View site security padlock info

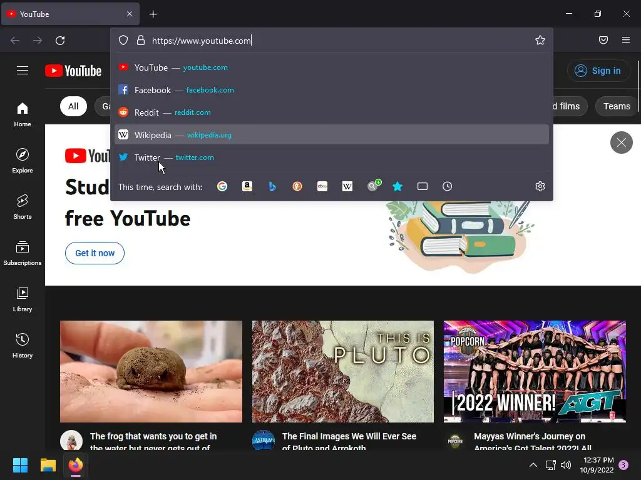coord(141,40)
